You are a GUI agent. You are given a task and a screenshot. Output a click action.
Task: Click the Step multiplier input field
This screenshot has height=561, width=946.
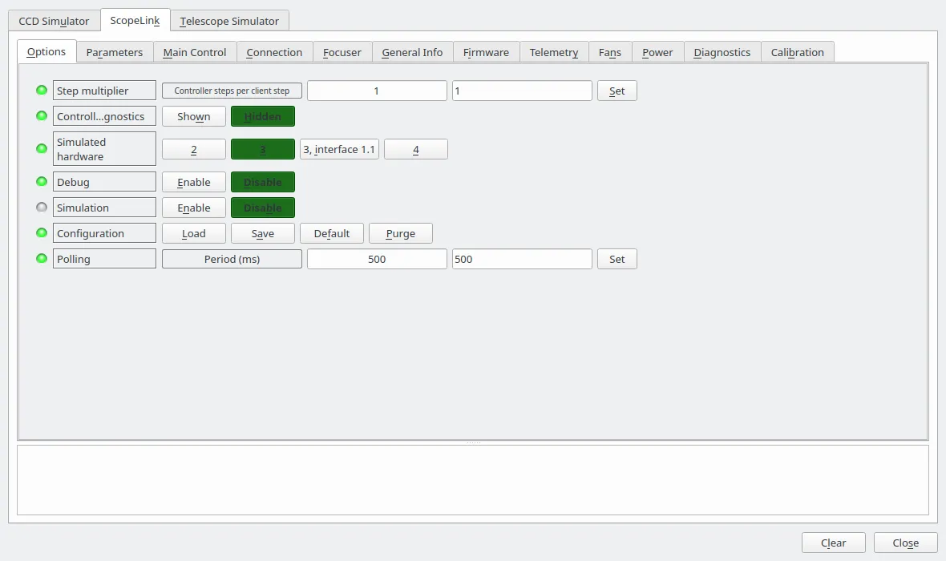coord(522,91)
